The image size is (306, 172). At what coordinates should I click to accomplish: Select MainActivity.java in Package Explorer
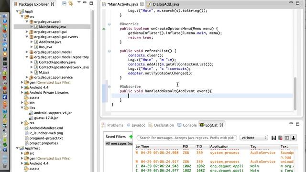[x=52, y=27]
